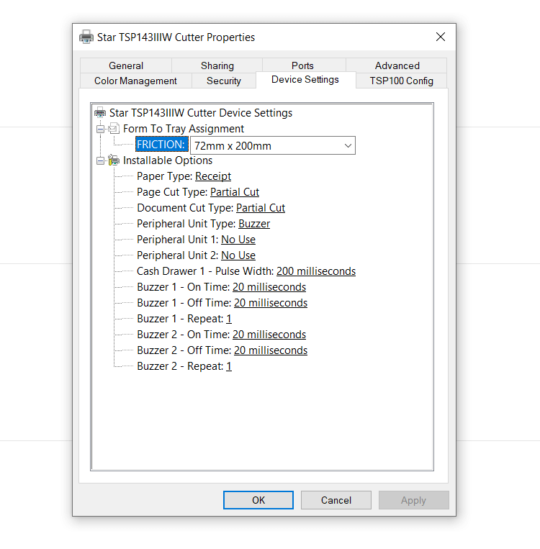
Task: Click the Apply button
Action: (x=413, y=500)
